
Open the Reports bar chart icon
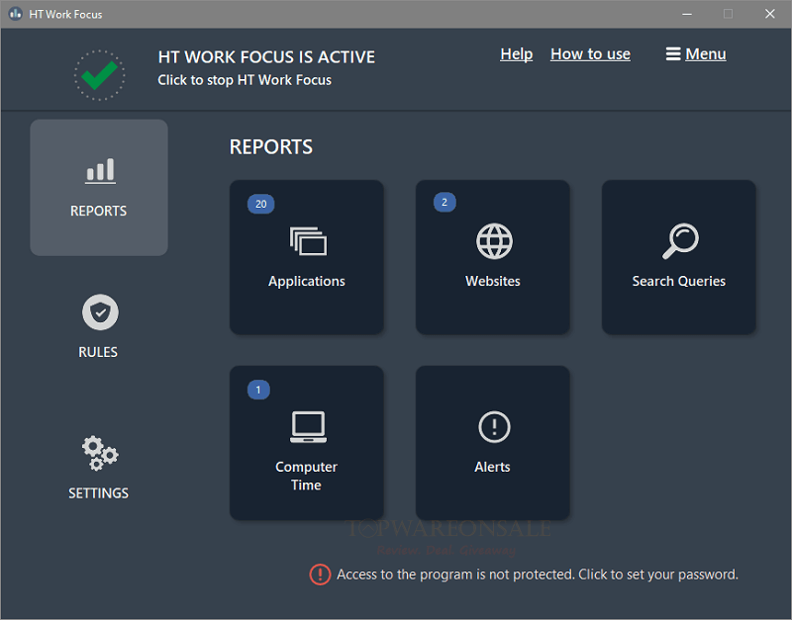100,170
